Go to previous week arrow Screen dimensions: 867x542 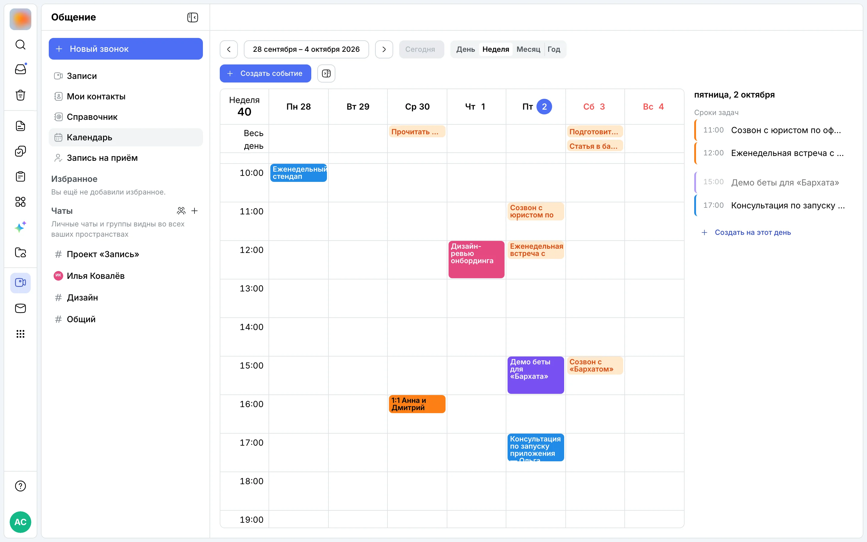(228, 49)
